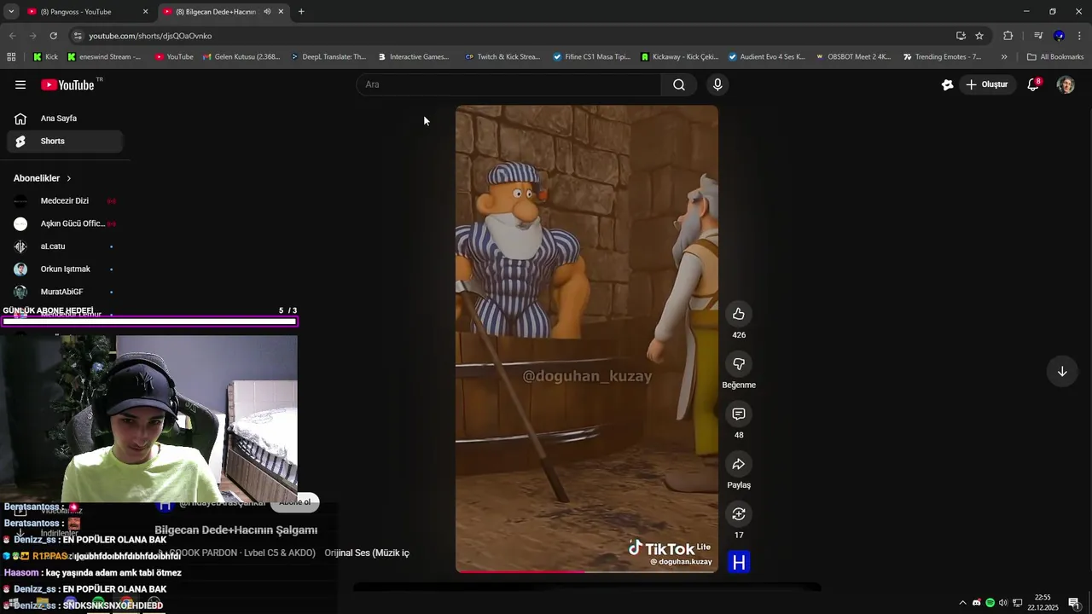Viewport: 1092px width, 614px height.
Task: Open the Kick bookmark
Action: coord(45,57)
